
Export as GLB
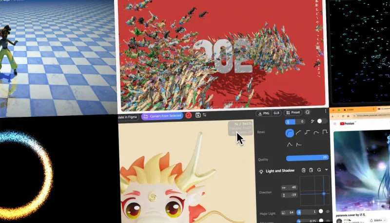click(x=276, y=113)
